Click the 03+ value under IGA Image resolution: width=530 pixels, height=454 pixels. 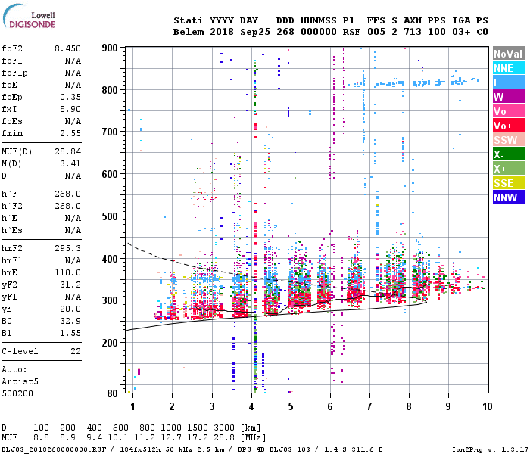tap(461, 32)
